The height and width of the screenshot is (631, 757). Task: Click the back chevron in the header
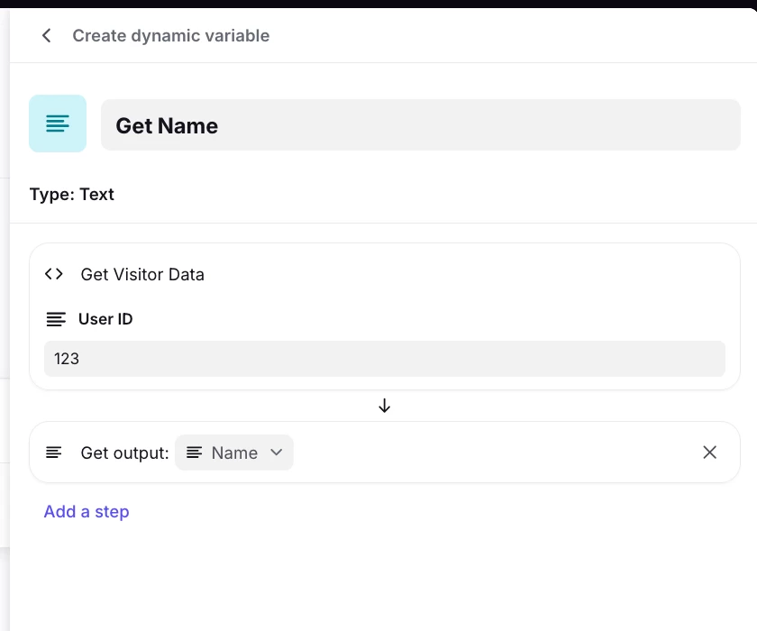(x=47, y=36)
